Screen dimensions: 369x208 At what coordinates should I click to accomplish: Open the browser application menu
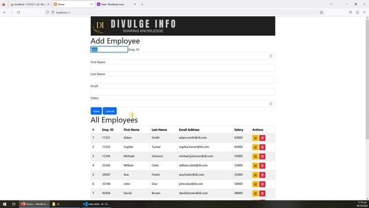pos(364,12)
